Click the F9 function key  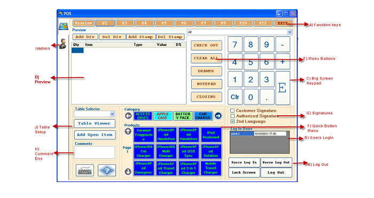(223, 23)
